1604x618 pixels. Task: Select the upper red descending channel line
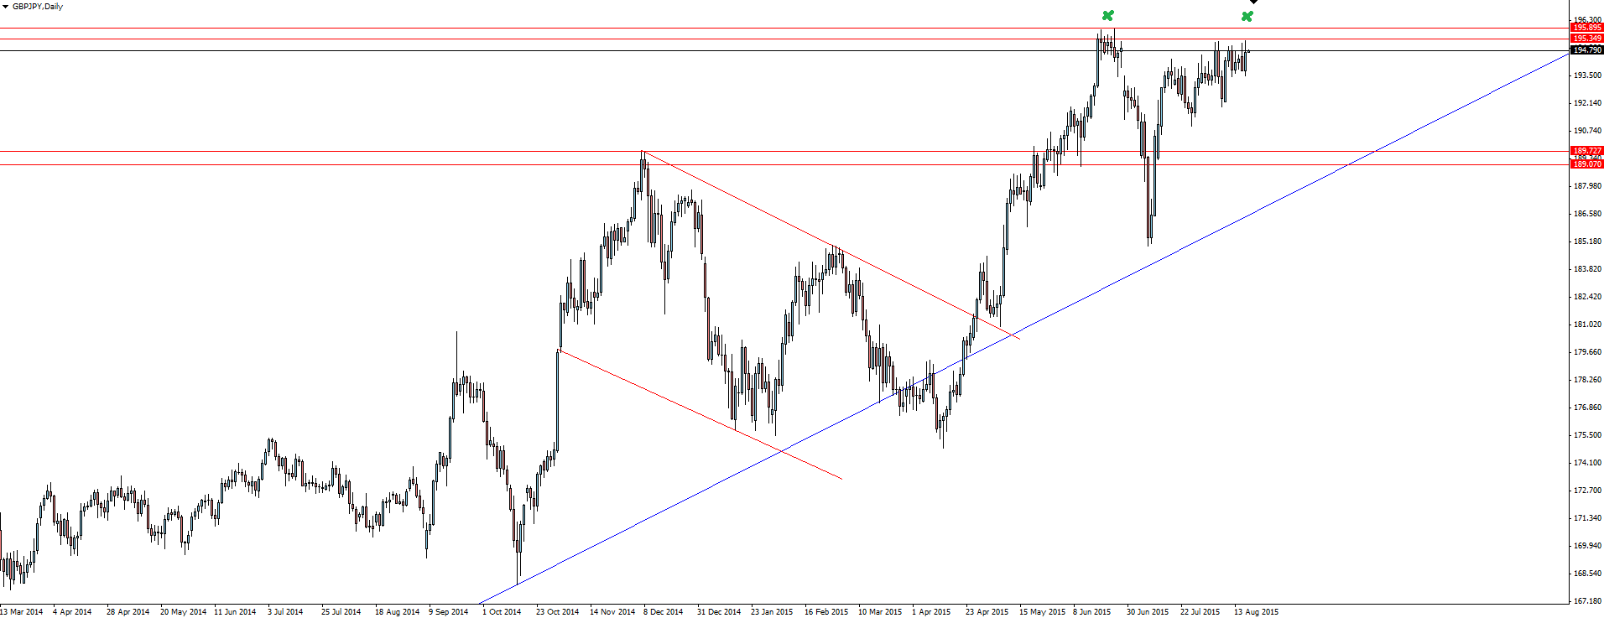pos(831,245)
